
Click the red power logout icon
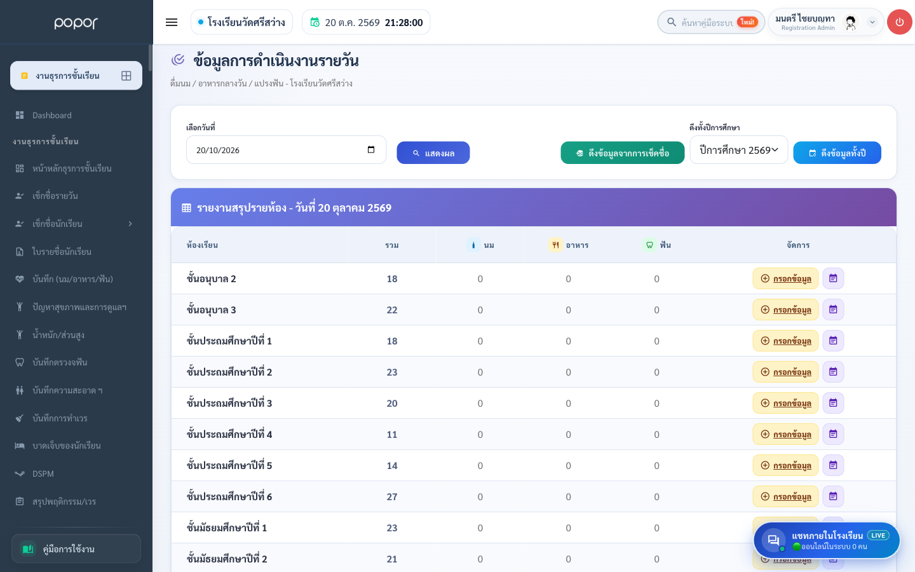click(x=899, y=22)
